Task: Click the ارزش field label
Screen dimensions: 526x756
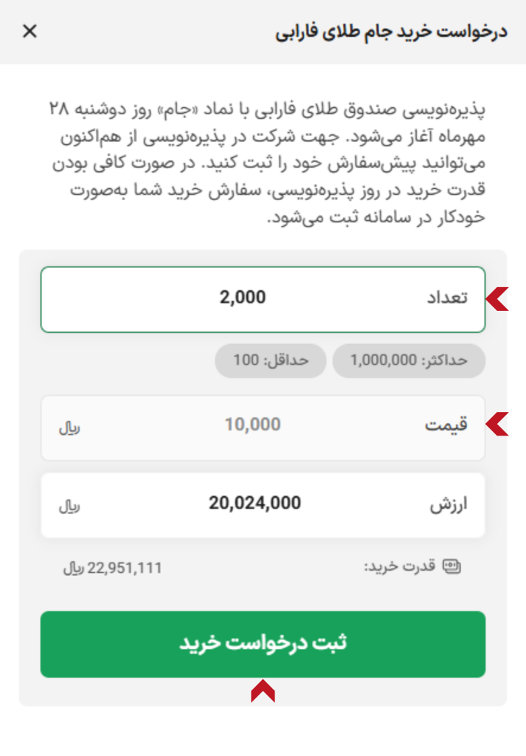Action: click(x=449, y=505)
